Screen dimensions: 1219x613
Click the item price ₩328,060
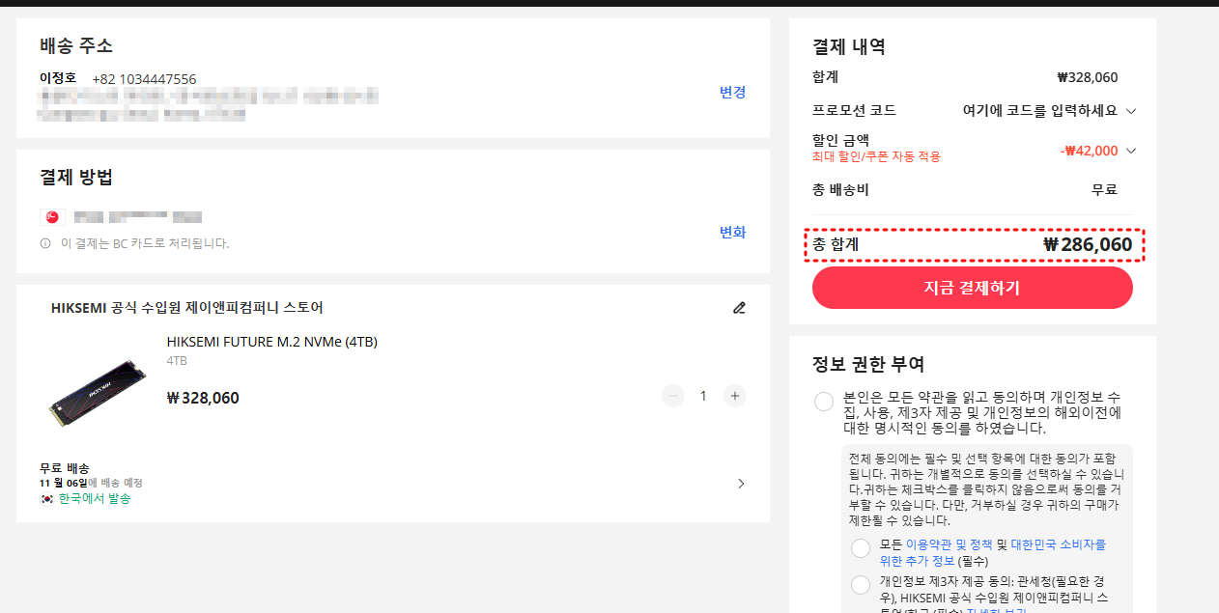pyautogui.click(x=203, y=398)
